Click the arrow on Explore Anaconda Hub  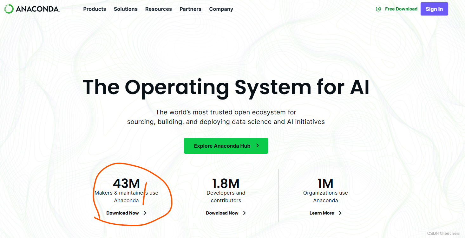(258, 146)
